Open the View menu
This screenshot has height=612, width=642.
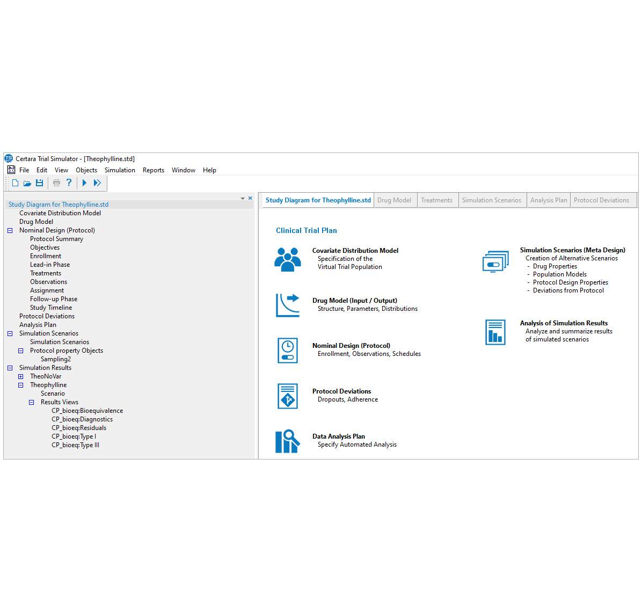pyautogui.click(x=61, y=170)
